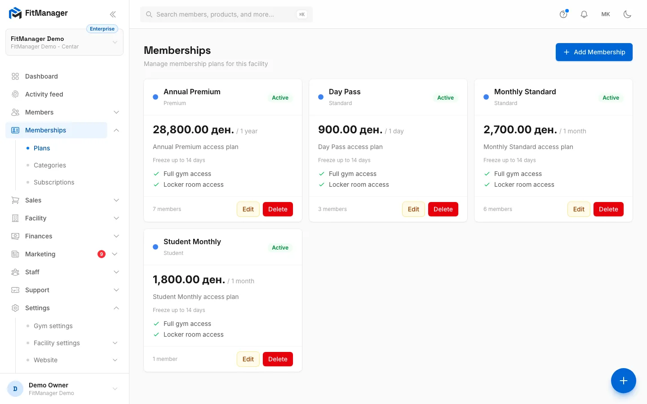
Task: Click the Settings gear icon
Action: (15, 308)
